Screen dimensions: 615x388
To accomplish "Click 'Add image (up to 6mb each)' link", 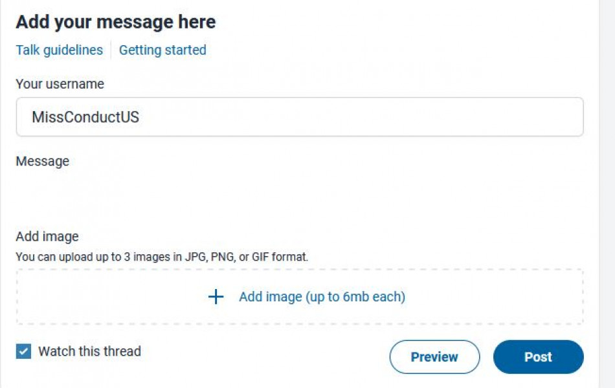I will click(322, 297).
